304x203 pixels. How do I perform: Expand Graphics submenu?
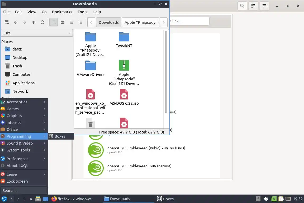click(24, 116)
